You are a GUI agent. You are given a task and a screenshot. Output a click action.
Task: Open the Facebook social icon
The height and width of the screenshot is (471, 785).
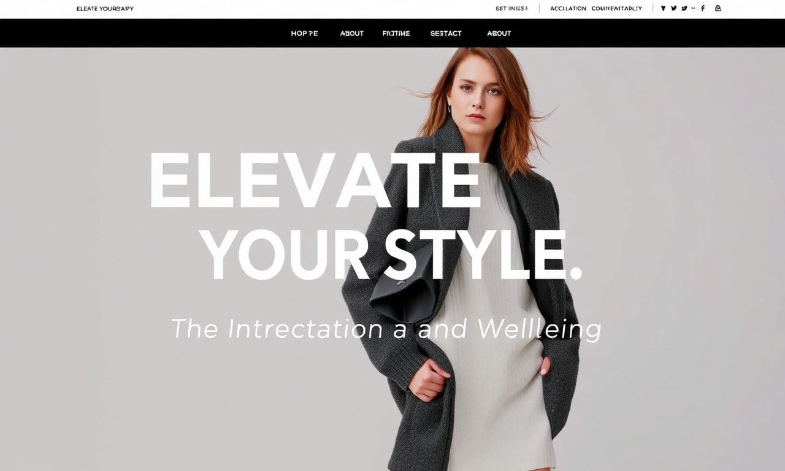click(703, 8)
